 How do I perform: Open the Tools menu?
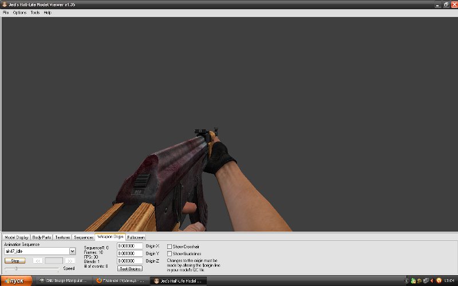(x=35, y=13)
